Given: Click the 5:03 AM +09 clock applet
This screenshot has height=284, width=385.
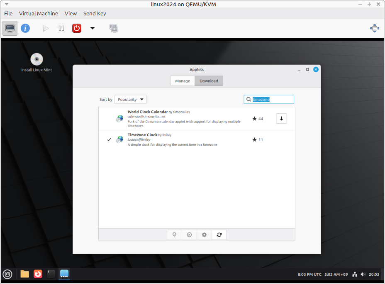Looking at the screenshot, I should [x=336, y=274].
